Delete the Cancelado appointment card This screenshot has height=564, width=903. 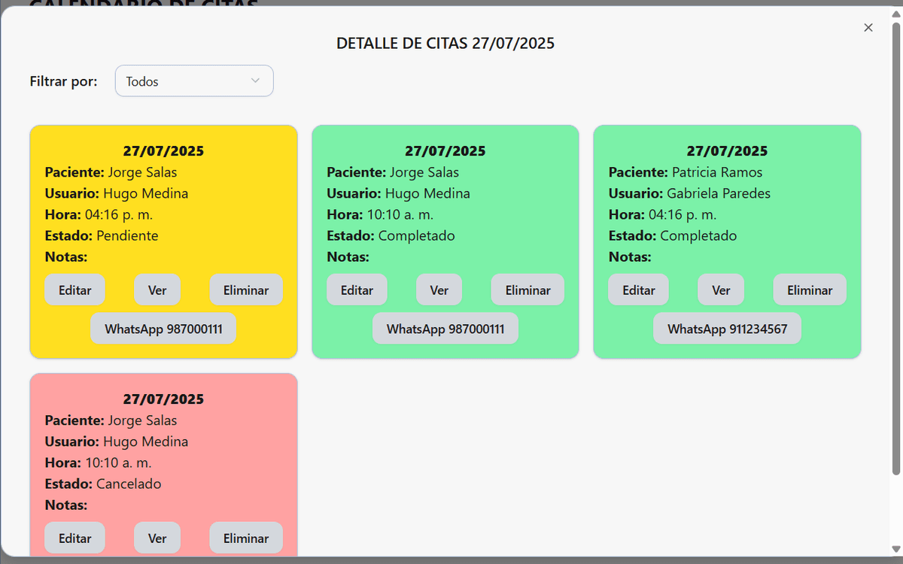pos(246,538)
